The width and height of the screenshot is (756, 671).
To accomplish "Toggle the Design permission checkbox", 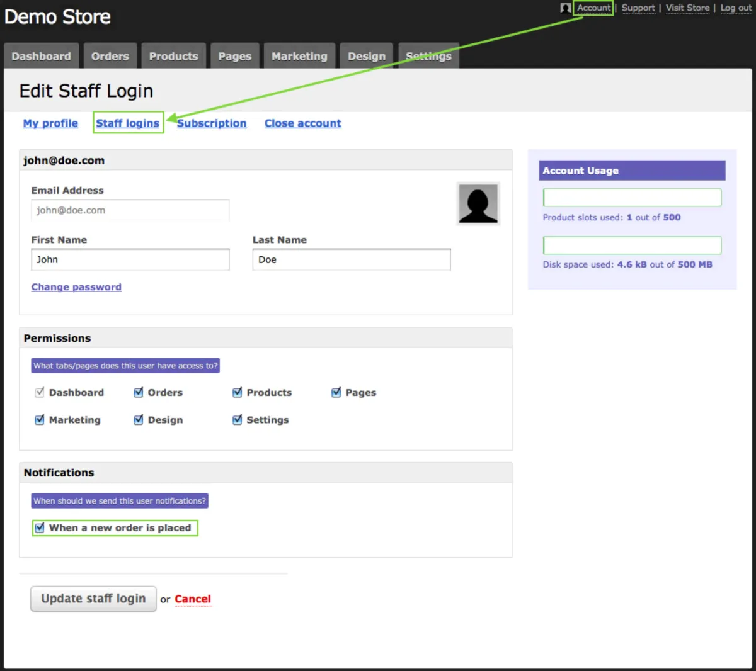I will click(139, 420).
